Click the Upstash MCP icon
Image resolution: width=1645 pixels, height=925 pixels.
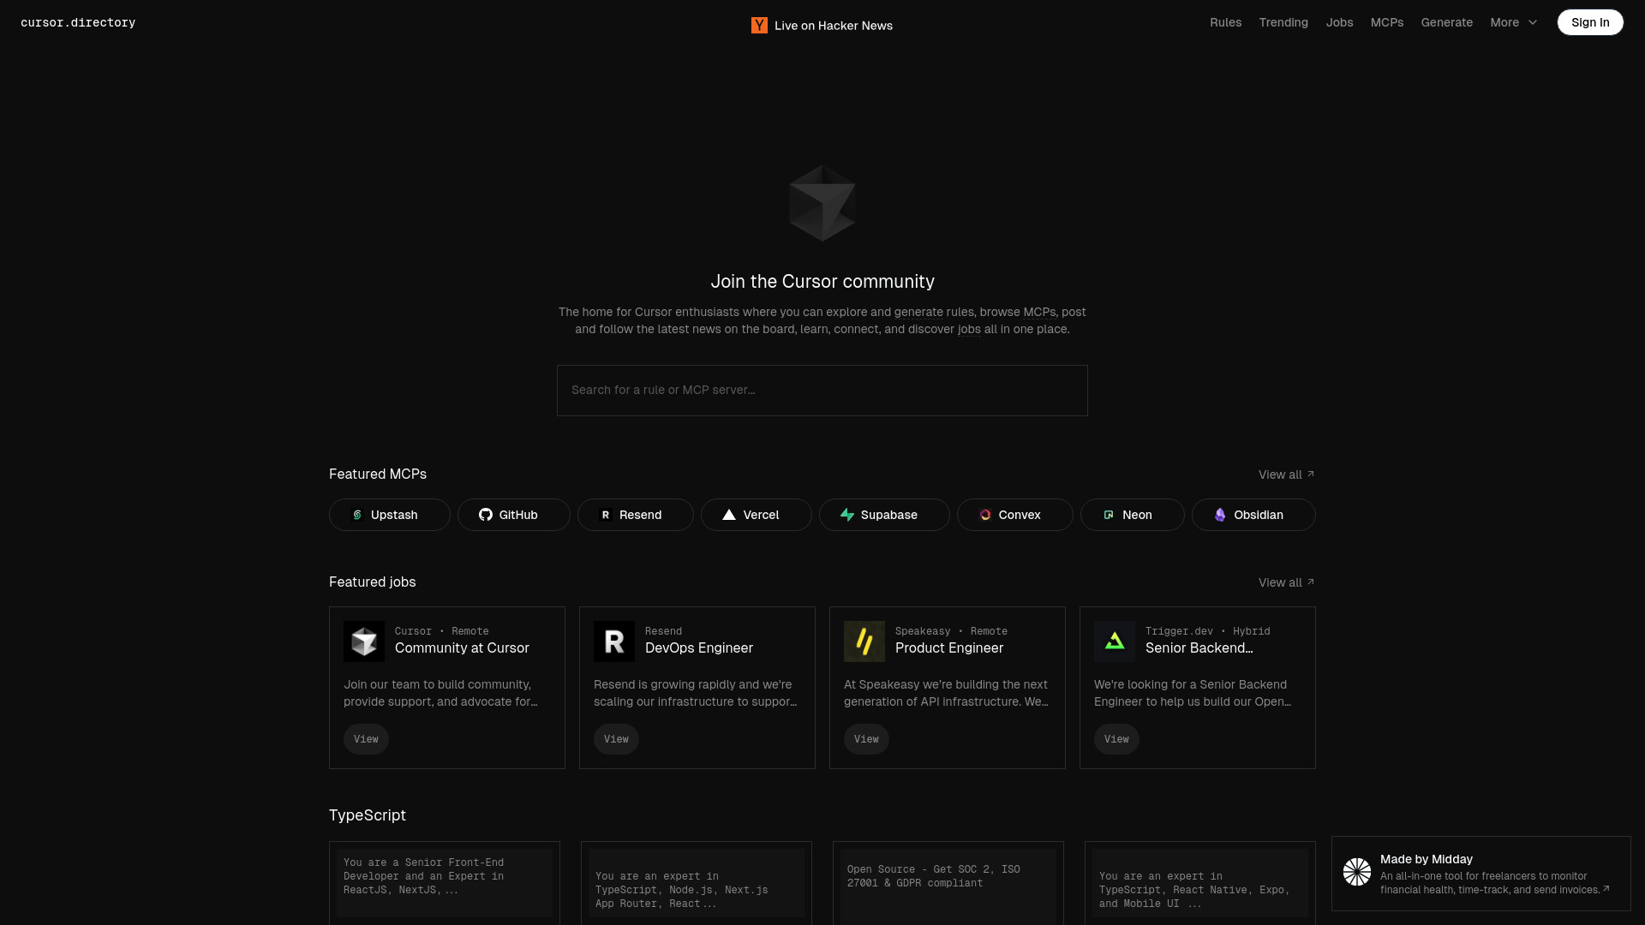tap(357, 515)
